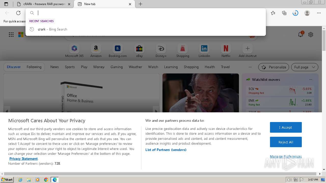Click the browser Back arrow
This screenshot has width=326, height=183.
click(7, 13)
